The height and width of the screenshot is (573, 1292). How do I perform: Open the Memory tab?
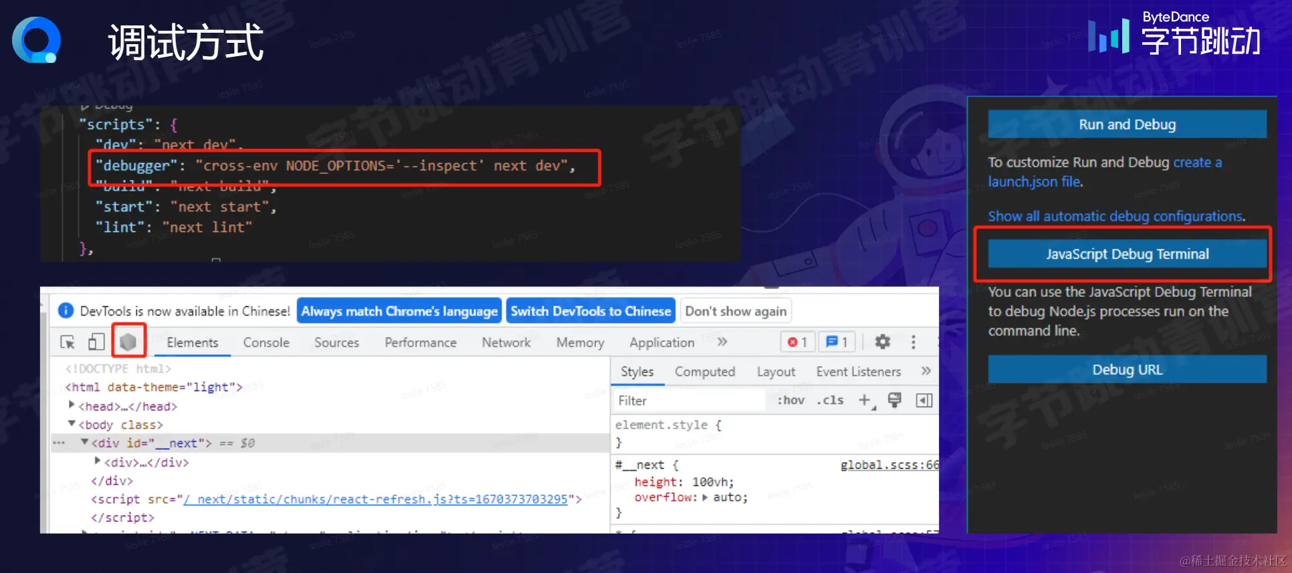click(x=580, y=342)
